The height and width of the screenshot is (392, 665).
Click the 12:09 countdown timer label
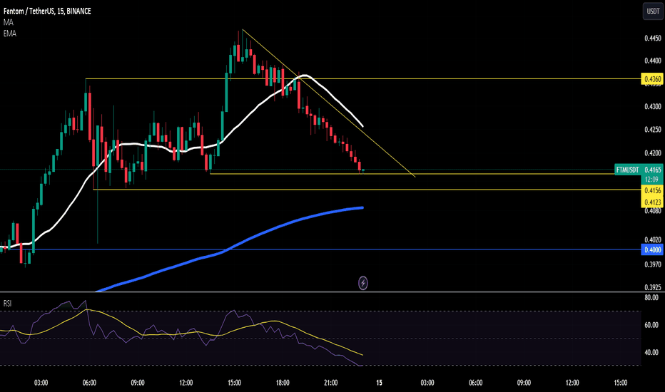tap(652, 180)
